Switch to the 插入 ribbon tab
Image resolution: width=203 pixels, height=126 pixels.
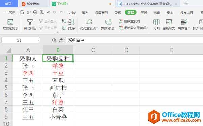click(x=85, y=12)
